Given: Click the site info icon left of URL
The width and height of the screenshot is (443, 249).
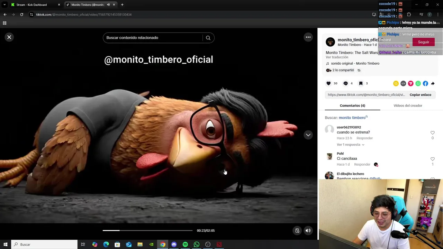Looking at the screenshot, I should click(x=31, y=15).
